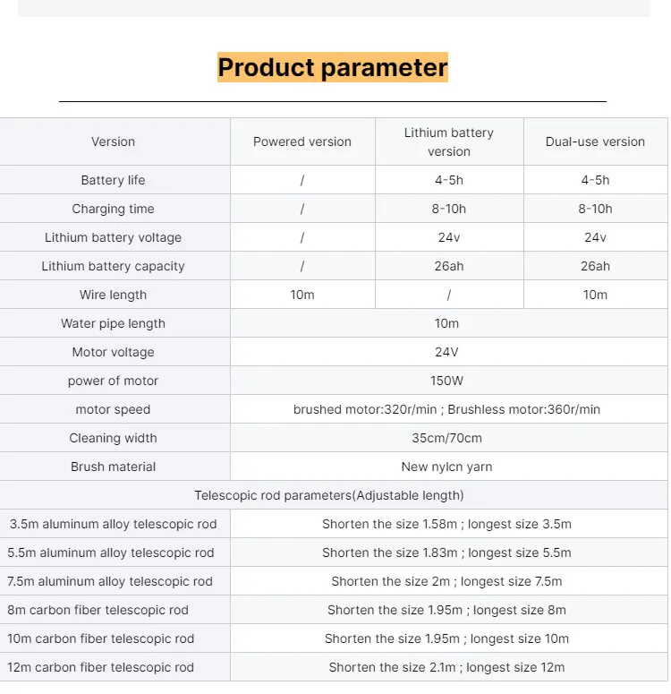Select the 8m carbon fiber rod label

point(98,610)
